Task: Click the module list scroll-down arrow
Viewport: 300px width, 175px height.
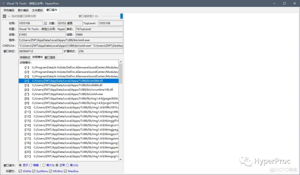Action: point(121,159)
